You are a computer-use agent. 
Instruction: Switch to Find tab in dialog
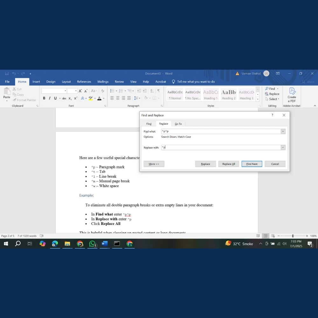pyautogui.click(x=149, y=124)
